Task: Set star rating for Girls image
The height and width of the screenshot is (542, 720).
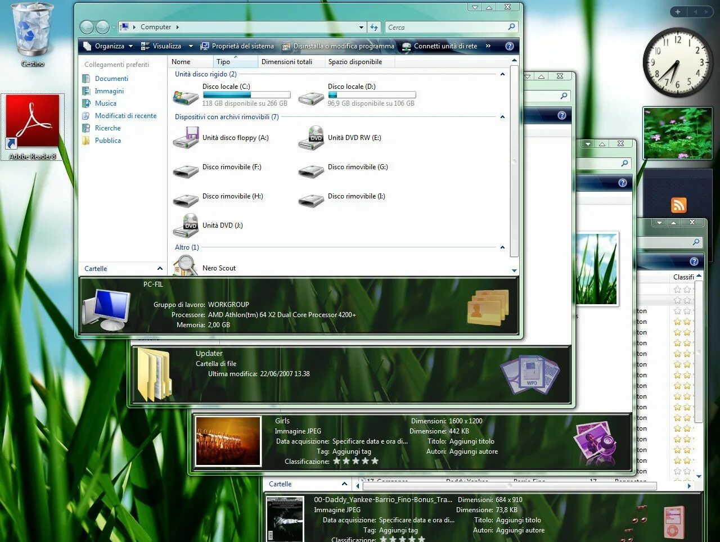Action: (x=355, y=461)
